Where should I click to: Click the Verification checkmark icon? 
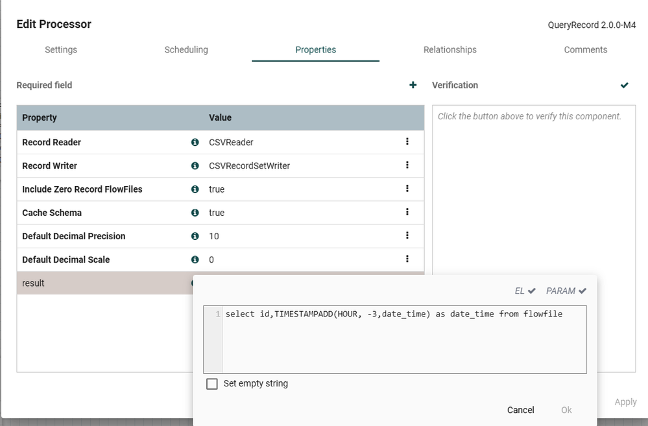pos(624,85)
